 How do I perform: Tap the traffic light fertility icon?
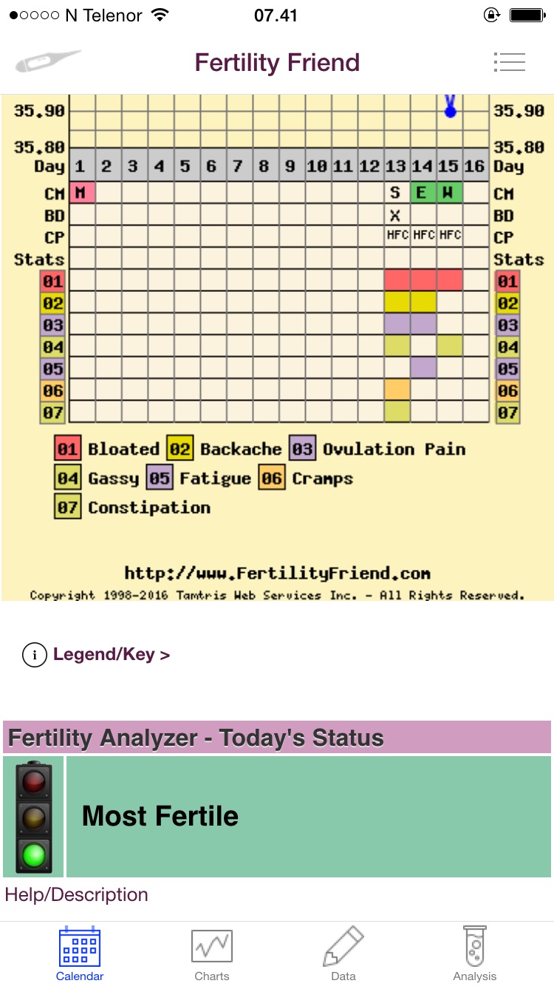click(x=34, y=816)
